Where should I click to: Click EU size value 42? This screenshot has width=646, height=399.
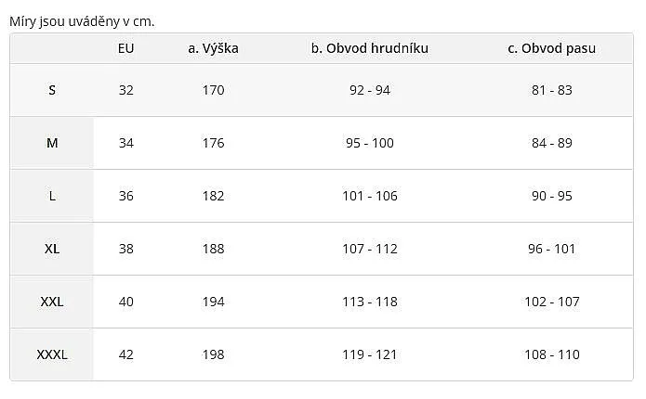click(x=126, y=354)
